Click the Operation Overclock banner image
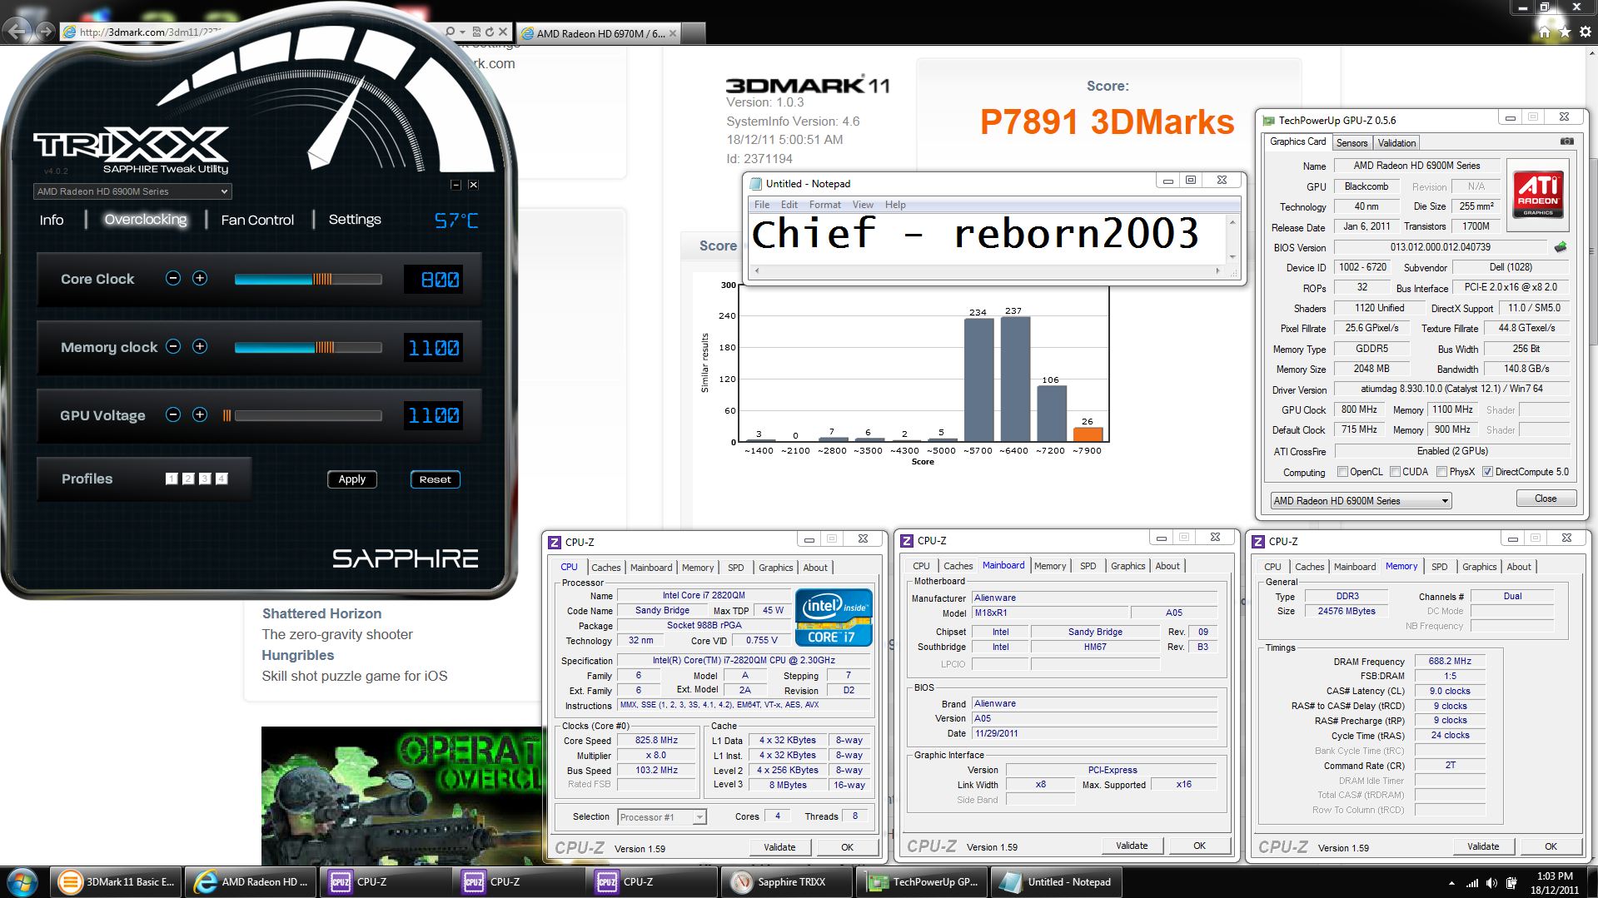 click(401, 796)
